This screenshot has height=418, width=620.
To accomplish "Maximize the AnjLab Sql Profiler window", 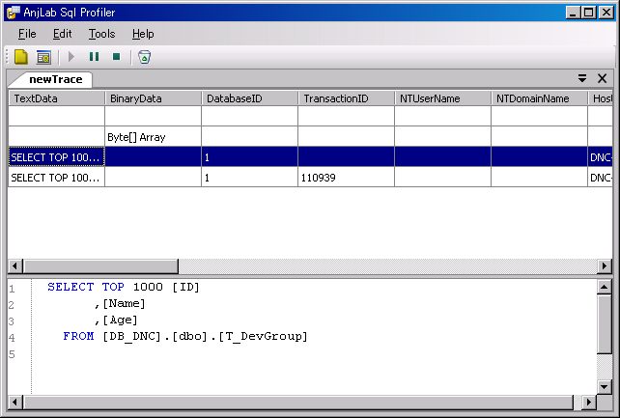I will (x=589, y=13).
